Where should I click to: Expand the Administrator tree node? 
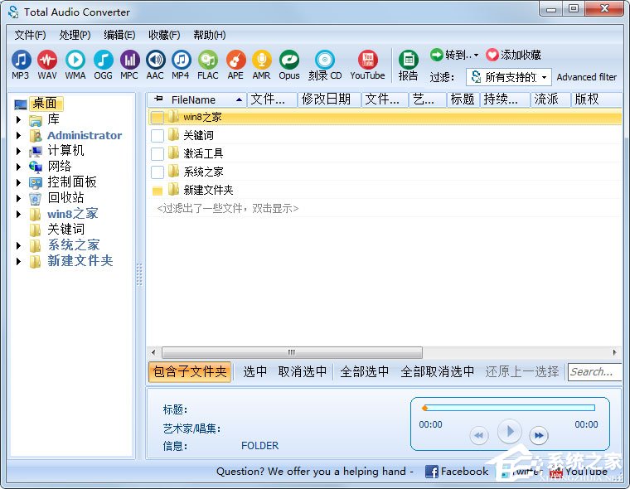pos(18,135)
